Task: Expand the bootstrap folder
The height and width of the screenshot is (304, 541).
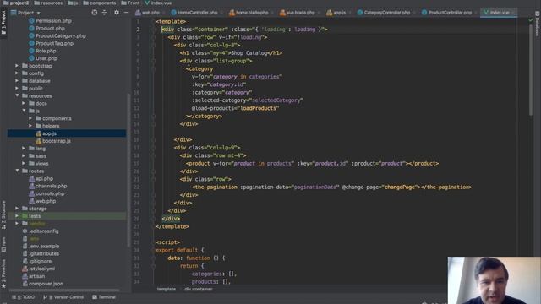Action: (17, 66)
